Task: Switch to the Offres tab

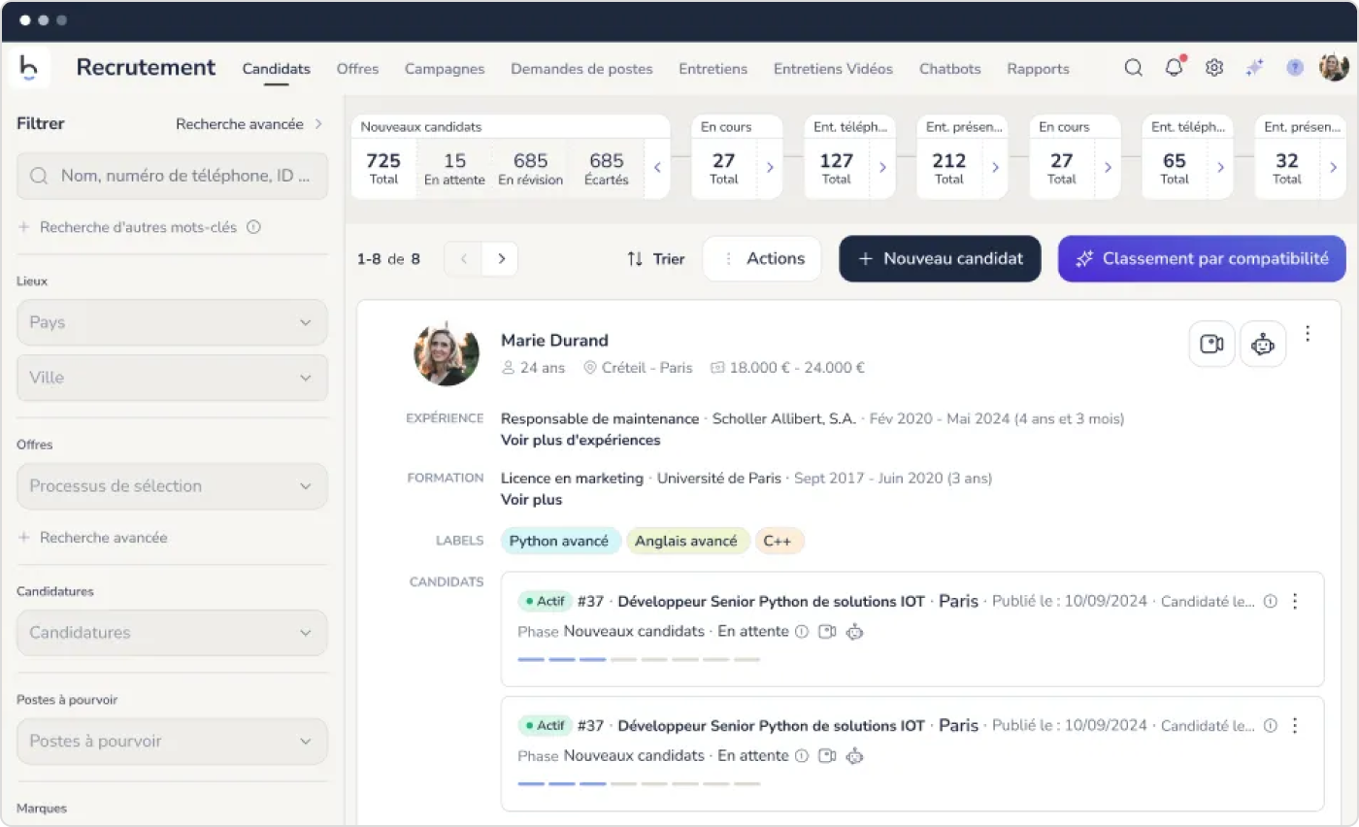Action: click(x=357, y=68)
